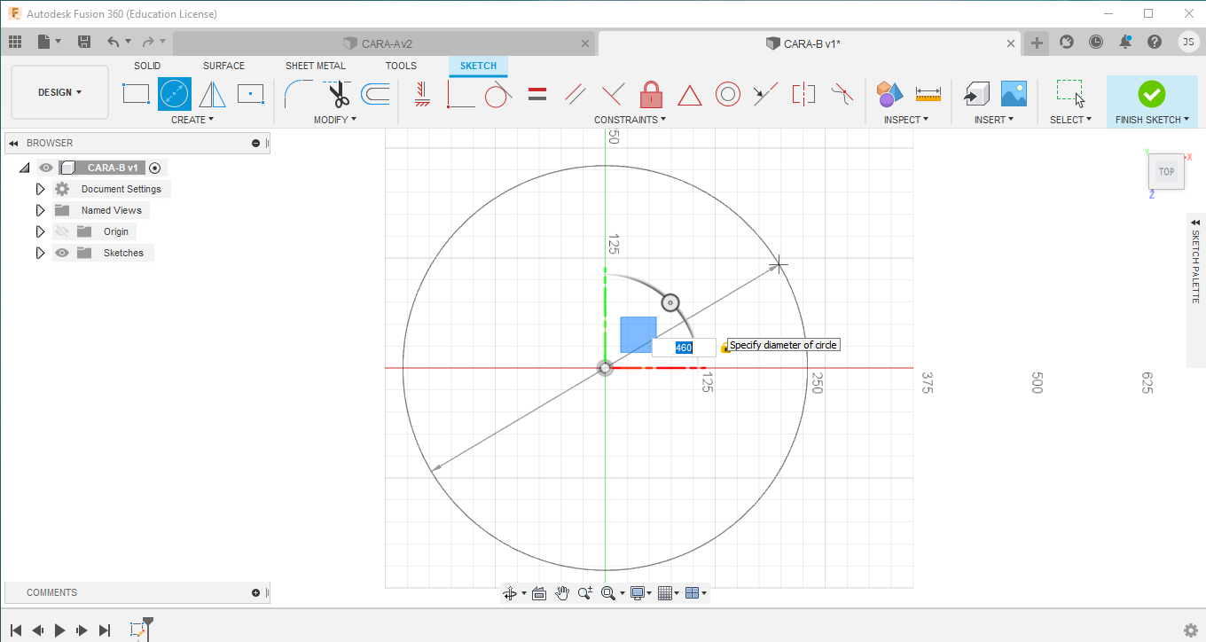Viewport: 1206px width, 642px height.
Task: Apply the Curvature constraint
Action: [842, 93]
